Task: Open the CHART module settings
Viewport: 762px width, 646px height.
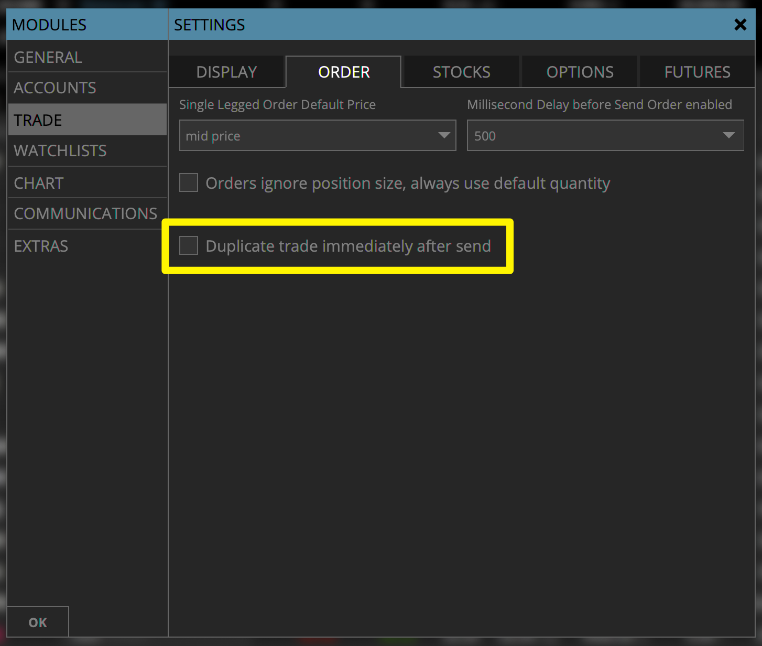Action: [38, 182]
